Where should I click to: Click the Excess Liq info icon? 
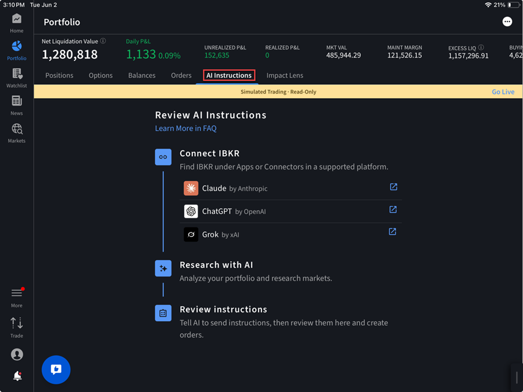click(481, 48)
